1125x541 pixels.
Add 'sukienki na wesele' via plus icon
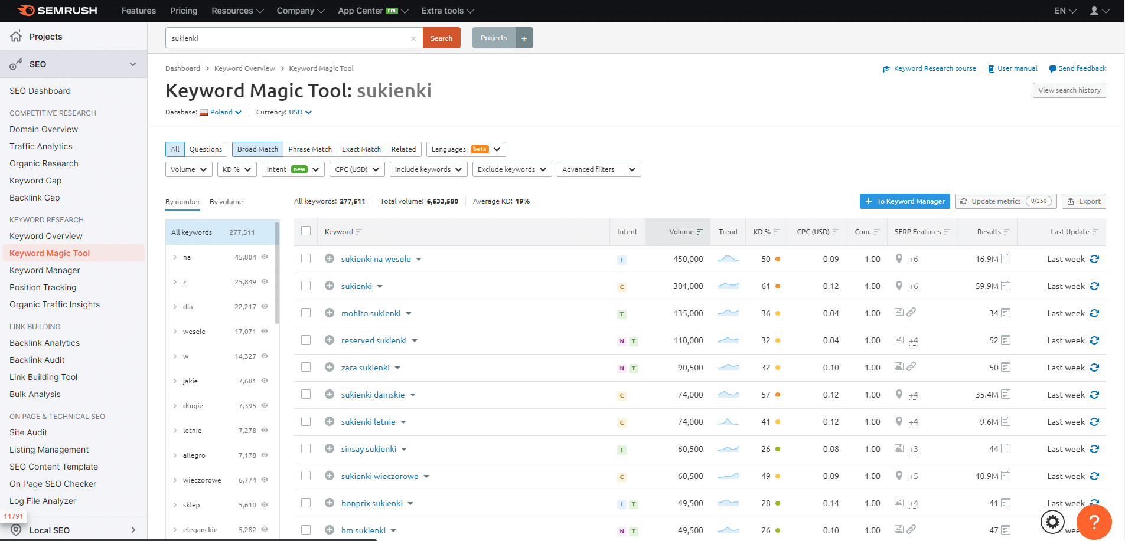[x=330, y=258]
